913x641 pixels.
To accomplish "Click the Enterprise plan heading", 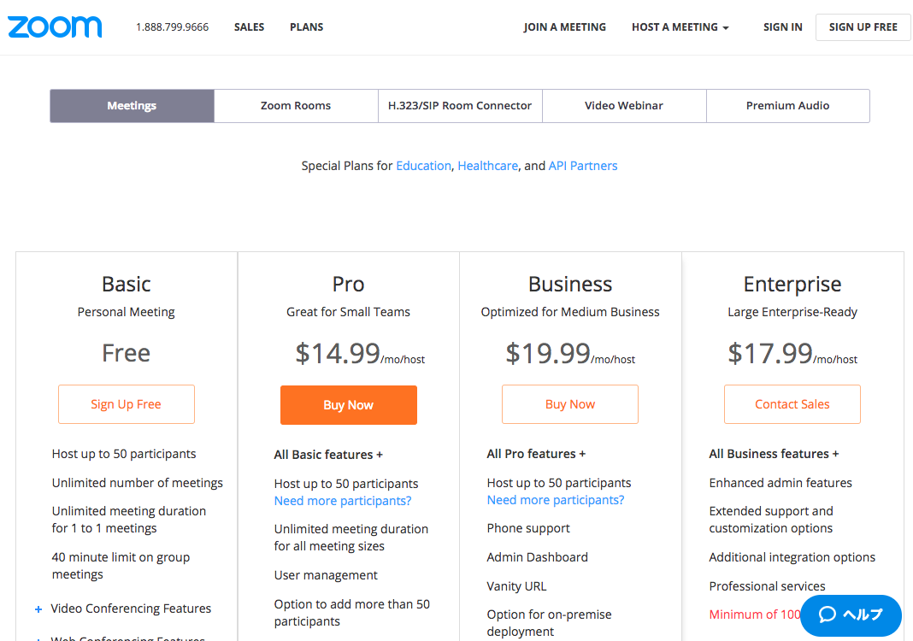I will 792,284.
